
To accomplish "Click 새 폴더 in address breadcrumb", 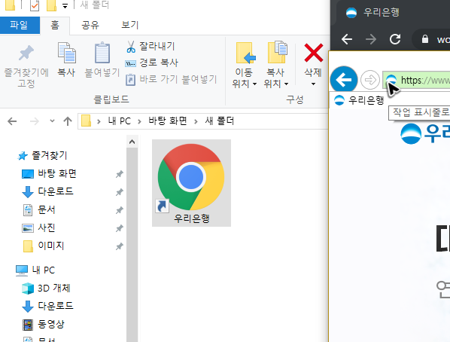I will point(219,121).
